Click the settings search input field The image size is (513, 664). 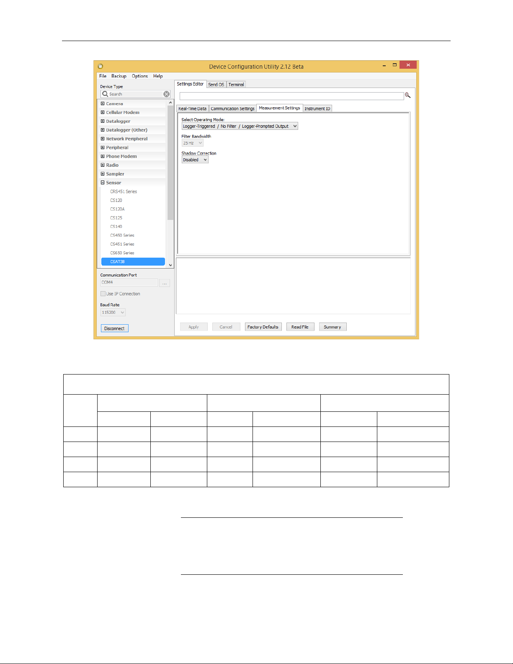[x=291, y=96]
